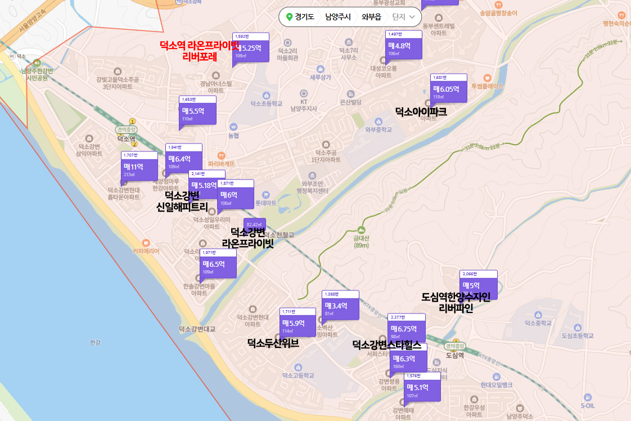Select 남양주시 in the location breadcrumb
Image resolution: width=631 pixels, height=421 pixels.
pyautogui.click(x=338, y=17)
